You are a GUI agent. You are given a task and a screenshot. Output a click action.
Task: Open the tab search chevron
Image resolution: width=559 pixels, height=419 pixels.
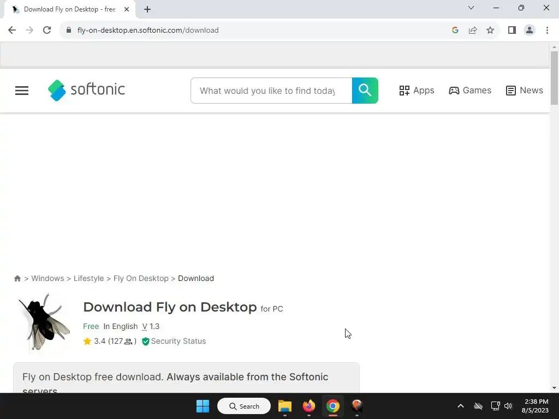(471, 8)
